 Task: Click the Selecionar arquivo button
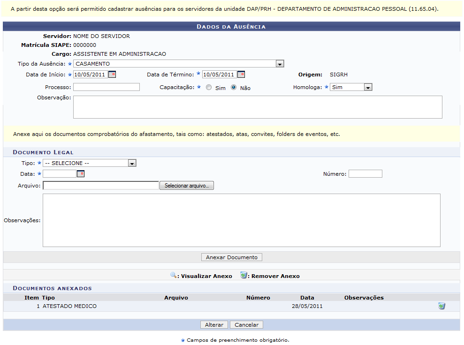point(187,186)
